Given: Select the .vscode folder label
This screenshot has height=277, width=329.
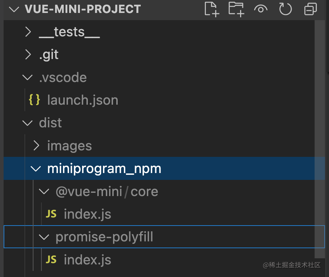Looking at the screenshot, I should click(63, 78).
